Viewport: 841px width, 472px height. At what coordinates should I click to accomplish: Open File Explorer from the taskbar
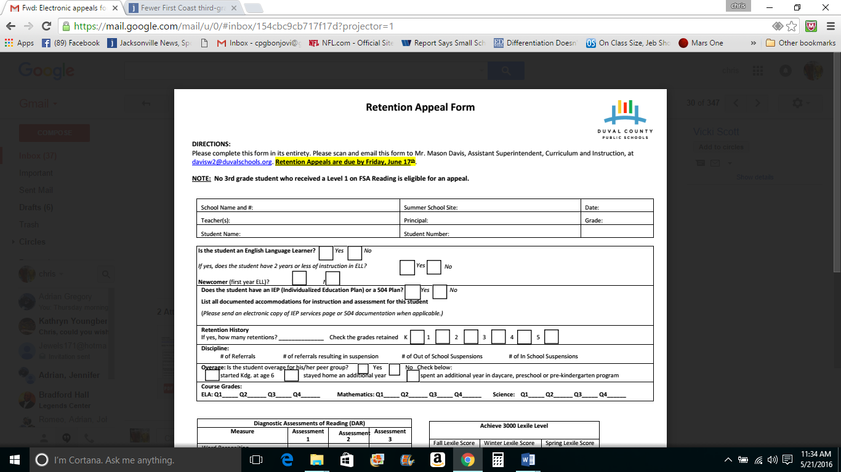coord(317,460)
